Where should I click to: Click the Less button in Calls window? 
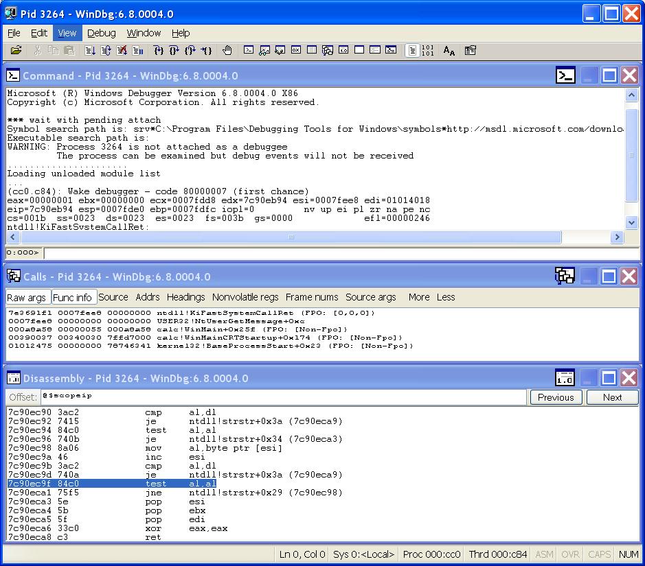click(446, 297)
